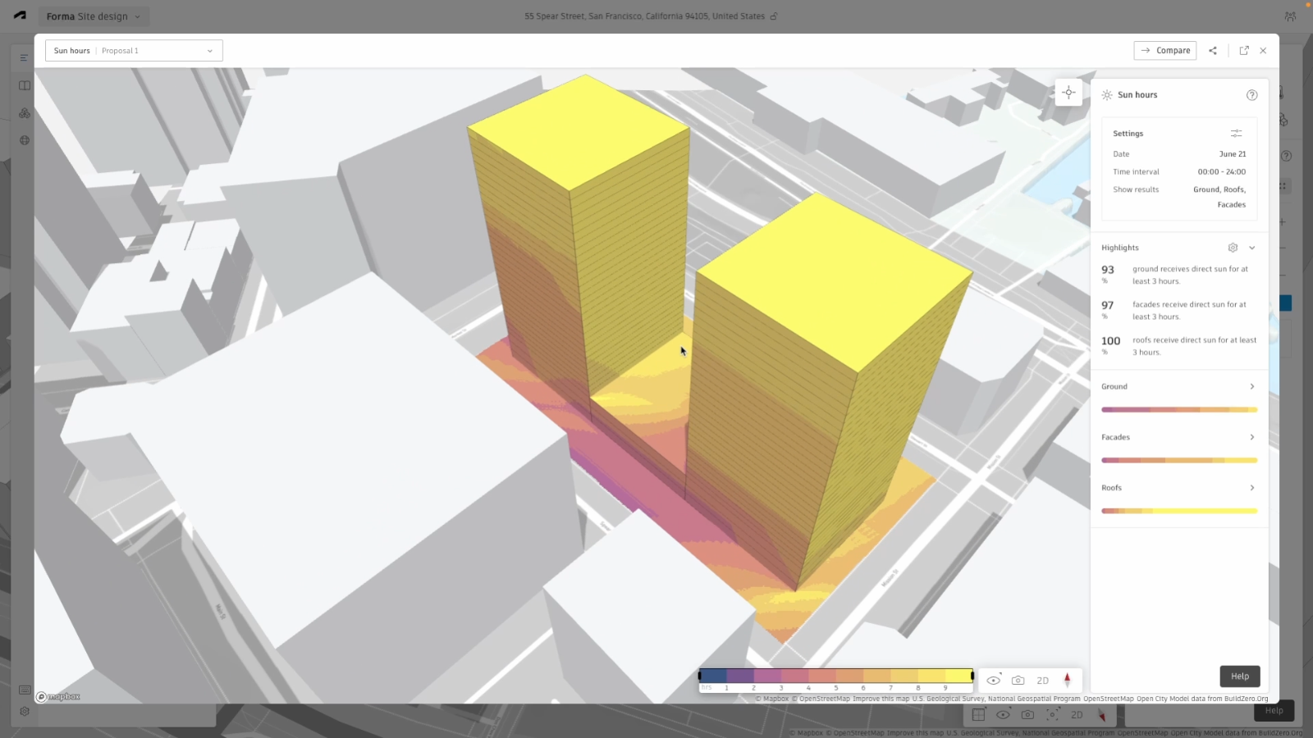Viewport: 1313px width, 738px height.
Task: Click the Autodesk Forma logo
Action: [20, 16]
